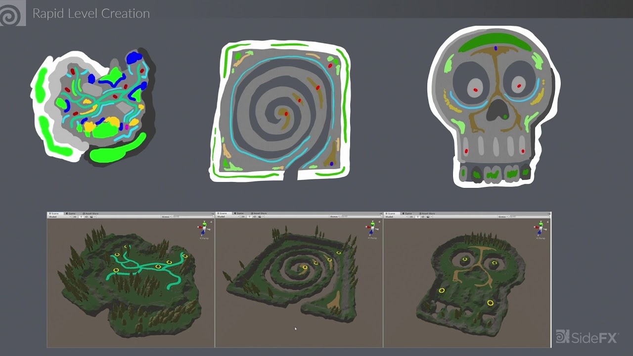This screenshot has height=356, width=633.
Task: Toggle scene lighting sun icon in spiral panel
Action: 249,217
